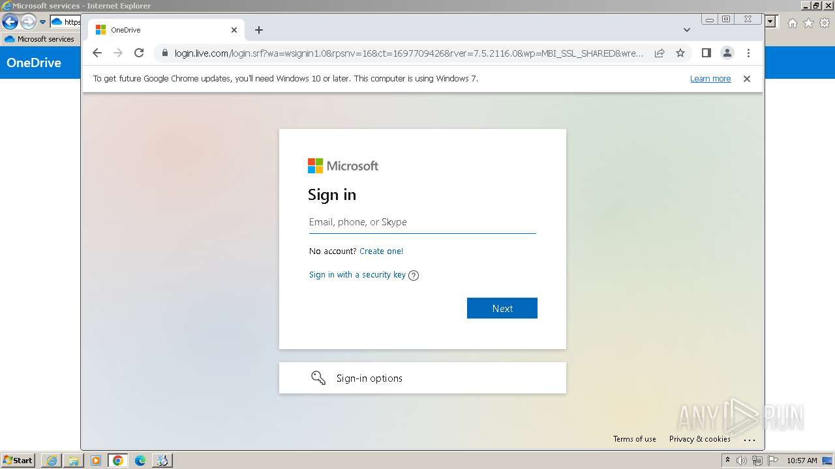Show hidden system tray icons
The height and width of the screenshot is (469, 835).
727,461
